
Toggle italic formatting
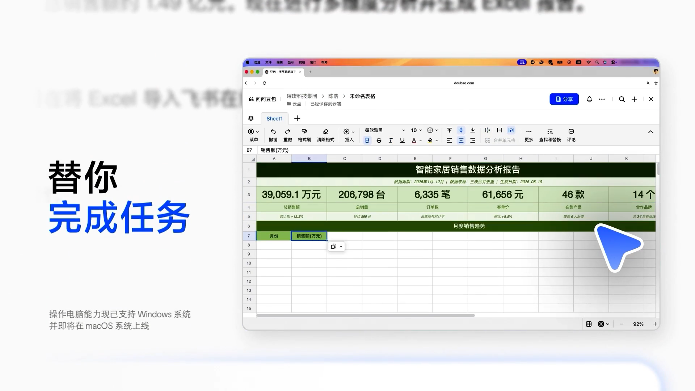click(391, 140)
